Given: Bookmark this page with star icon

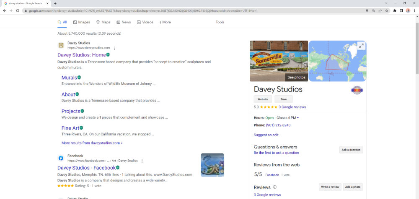Looking at the screenshot, I should pyautogui.click(x=386, y=11).
